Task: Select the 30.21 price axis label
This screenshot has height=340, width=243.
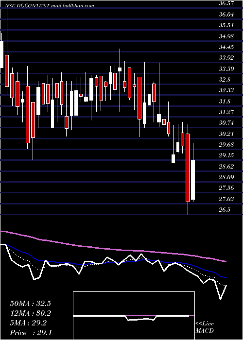Action: (x=226, y=134)
